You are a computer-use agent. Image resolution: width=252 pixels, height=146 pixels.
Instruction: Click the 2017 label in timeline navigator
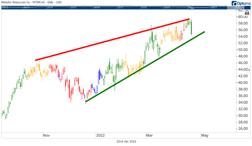[x=120, y=8]
